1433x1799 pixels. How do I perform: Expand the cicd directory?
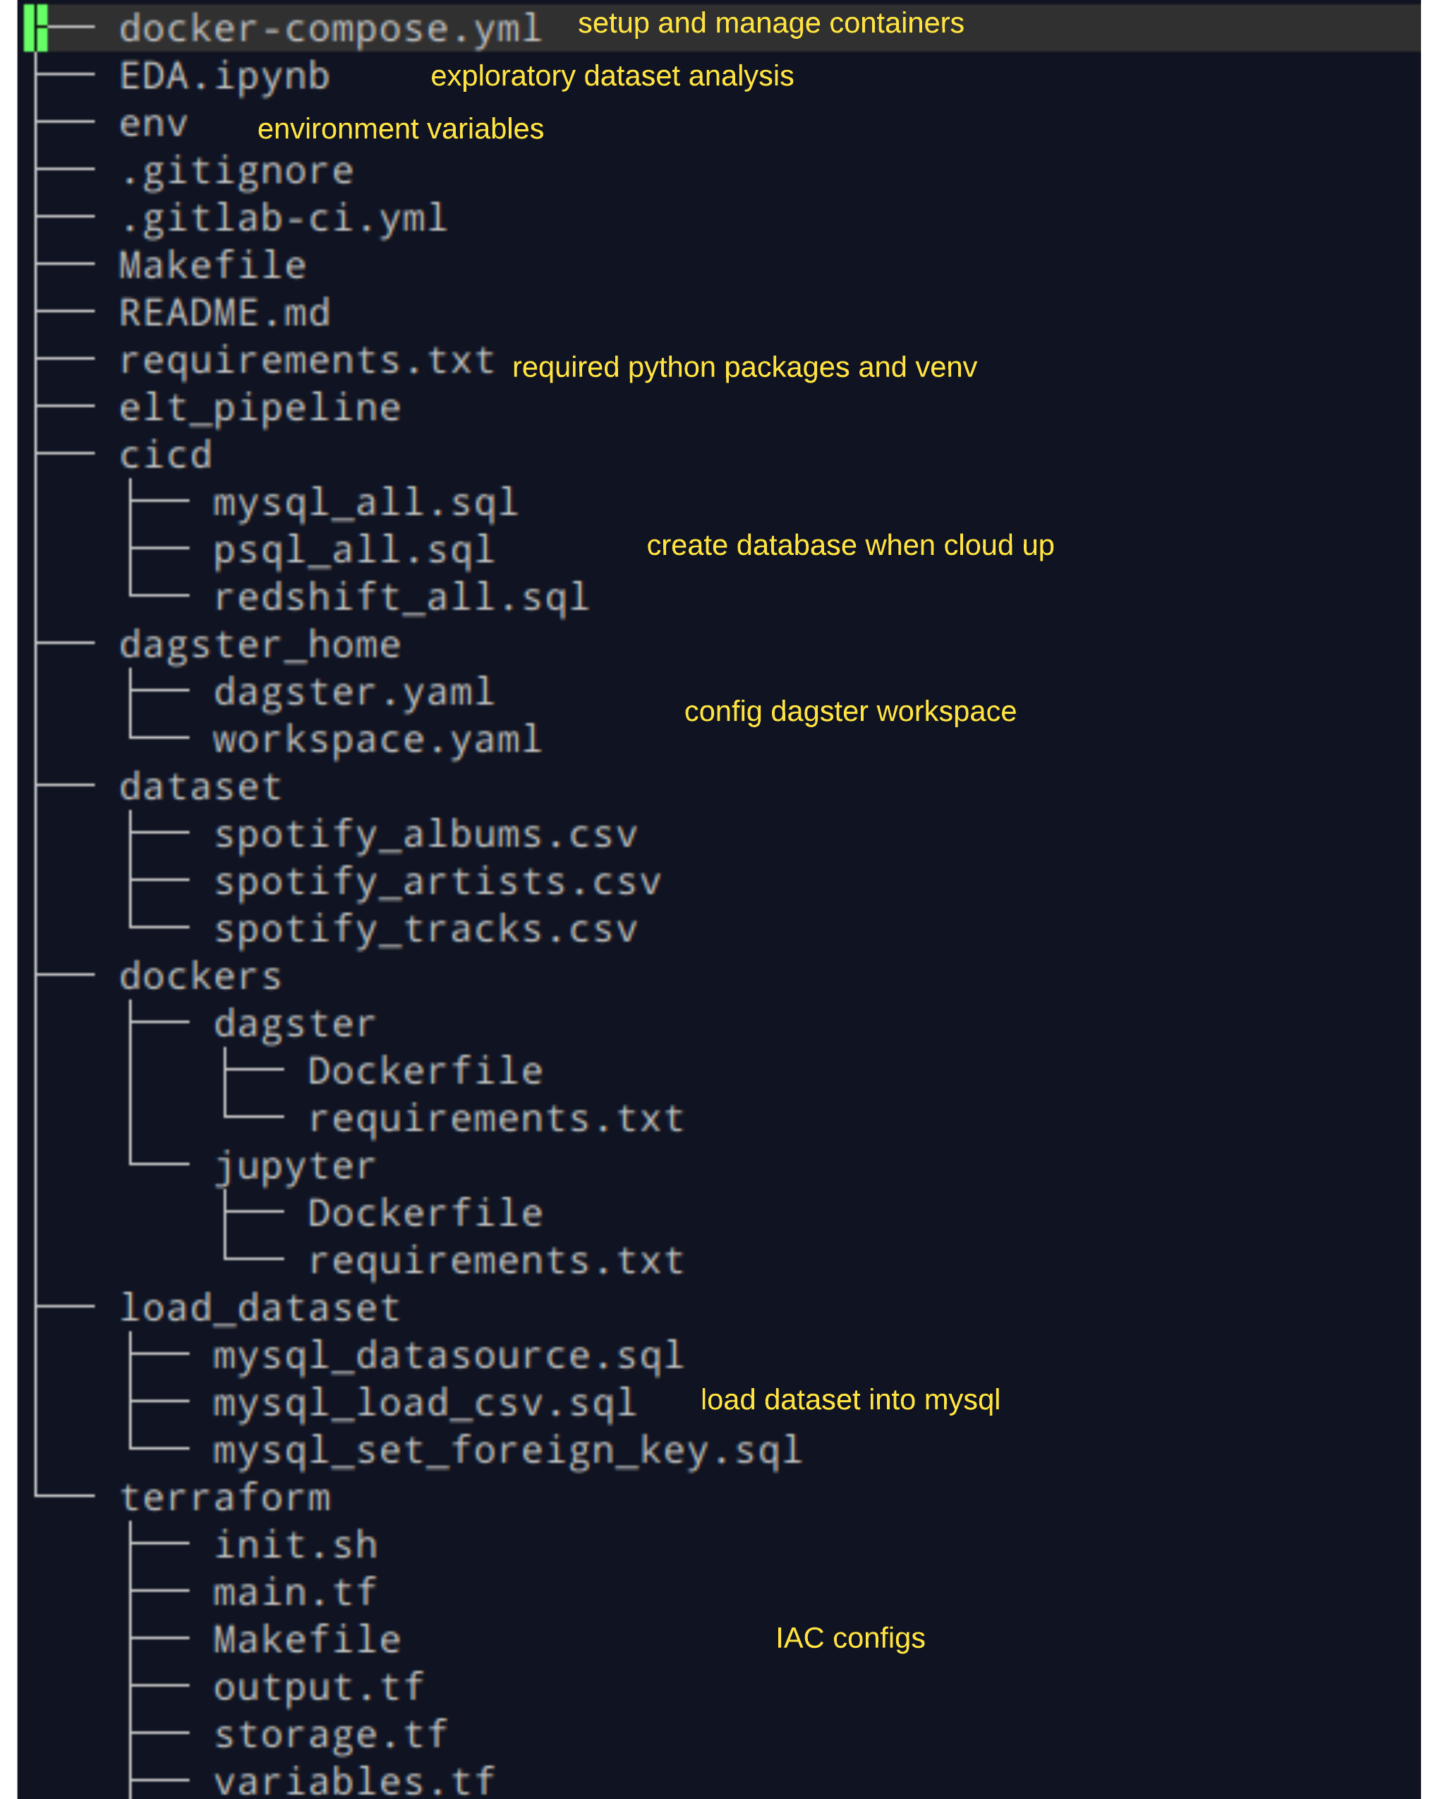(165, 455)
